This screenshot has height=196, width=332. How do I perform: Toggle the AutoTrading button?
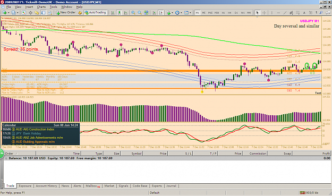pyautogui.click(x=95, y=13)
